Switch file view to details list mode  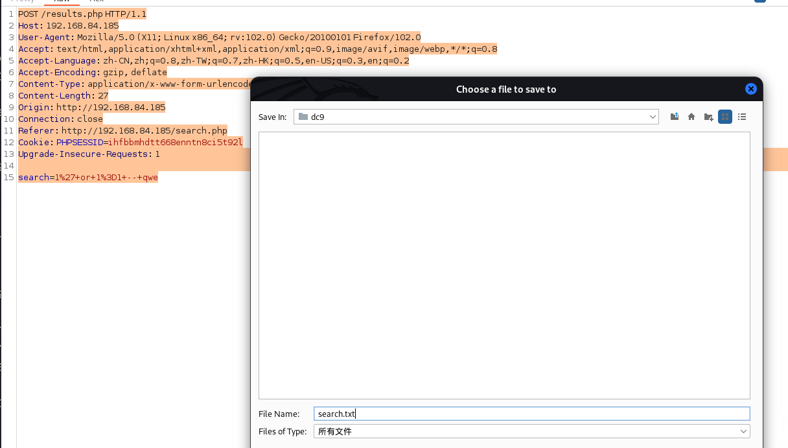pyautogui.click(x=742, y=117)
